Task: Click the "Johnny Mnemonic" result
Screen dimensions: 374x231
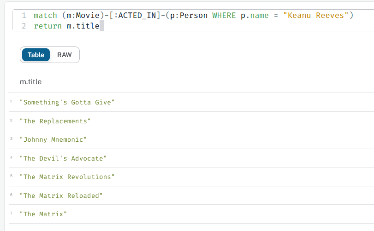Action: coord(53,139)
